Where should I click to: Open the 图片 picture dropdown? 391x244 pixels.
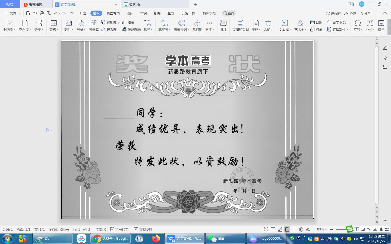pyautogui.click(x=68, y=26)
